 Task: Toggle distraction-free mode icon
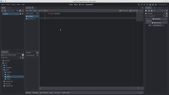pyautogui.click(x=143, y=8)
